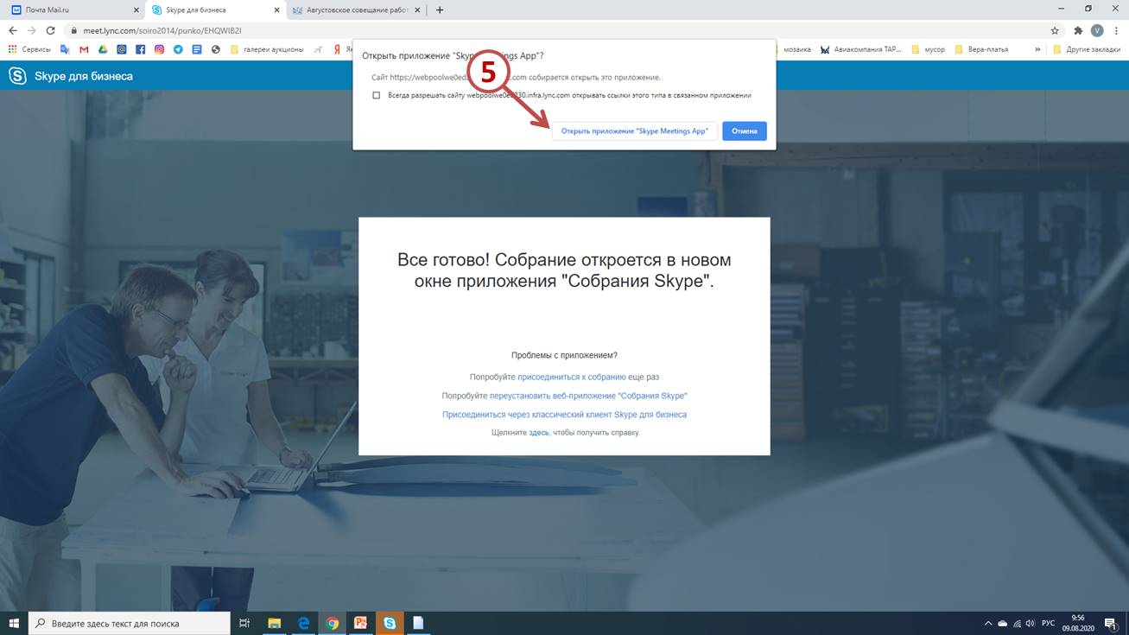
Task: Click the Skype для бизнеса header logo
Action: [71, 76]
